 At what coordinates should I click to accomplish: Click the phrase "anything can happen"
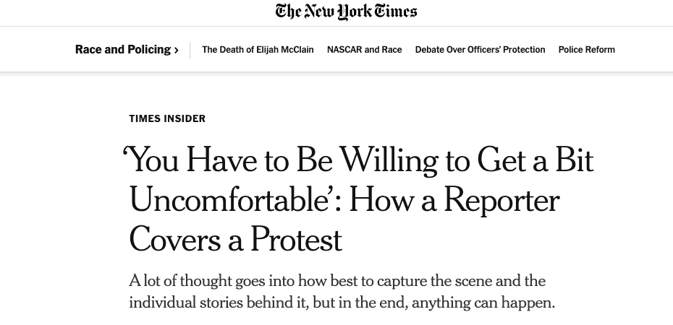click(x=483, y=302)
